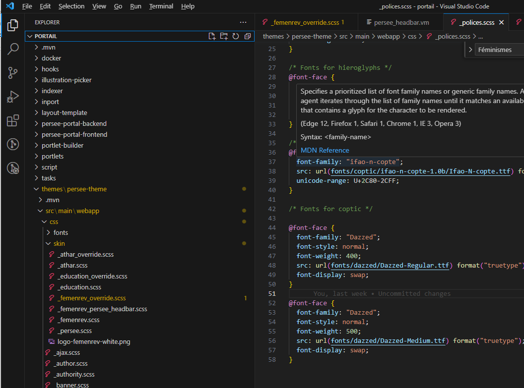Expand the fonts folder
524x388 pixels.
(61, 232)
